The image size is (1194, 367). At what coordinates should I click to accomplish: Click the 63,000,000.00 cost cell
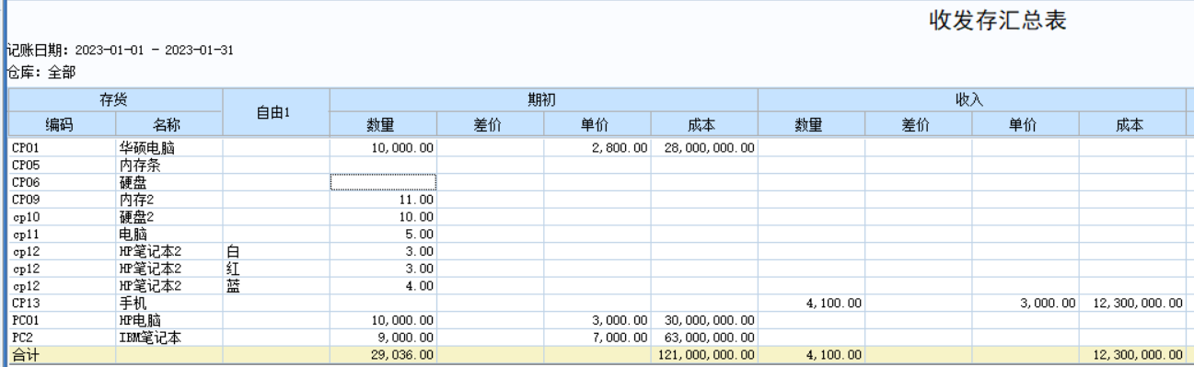(703, 337)
